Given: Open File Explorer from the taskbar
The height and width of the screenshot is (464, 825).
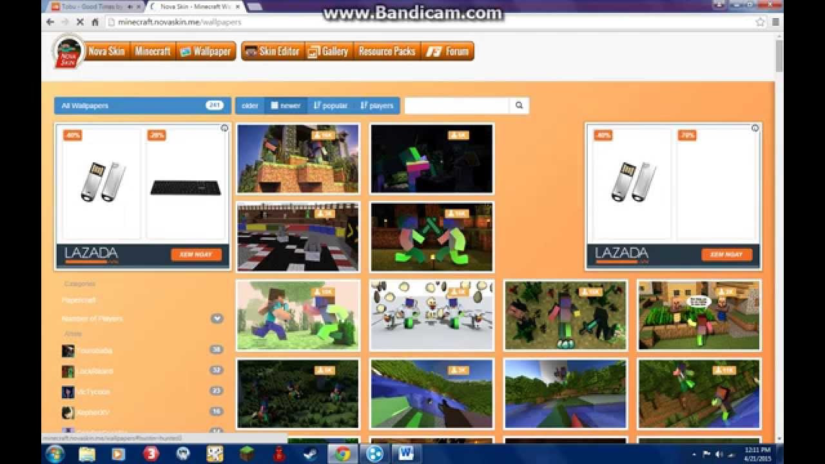Looking at the screenshot, I should [x=86, y=454].
